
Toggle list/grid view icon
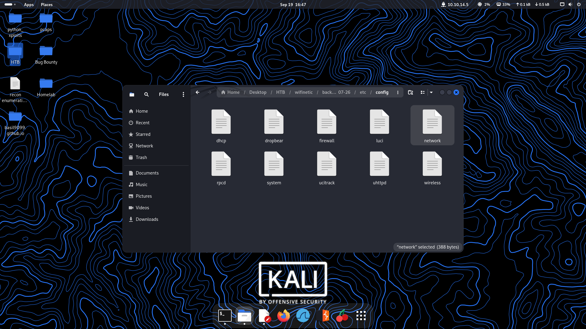pos(423,92)
